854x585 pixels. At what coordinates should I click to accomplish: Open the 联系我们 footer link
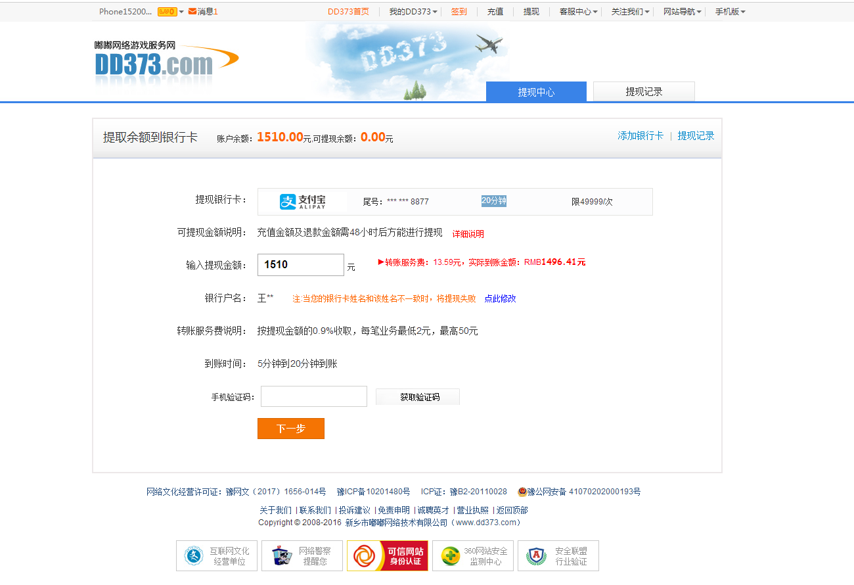pyautogui.click(x=315, y=510)
